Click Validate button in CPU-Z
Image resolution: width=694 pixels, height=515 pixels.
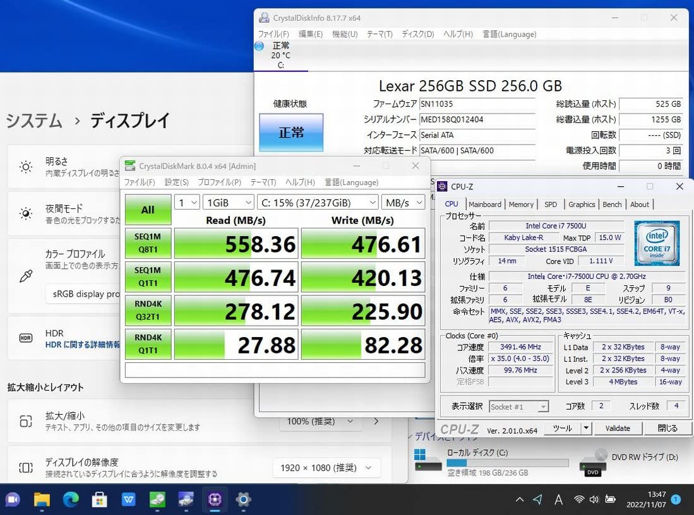point(618,428)
